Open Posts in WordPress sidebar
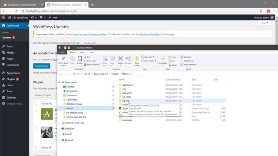Viewport: 278px width, 156px height. (x=10, y=46)
